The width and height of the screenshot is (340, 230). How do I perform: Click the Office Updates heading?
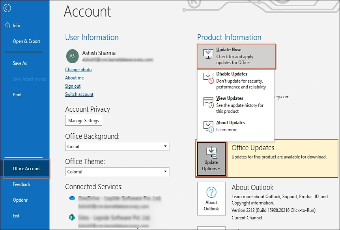pyautogui.click(x=253, y=148)
